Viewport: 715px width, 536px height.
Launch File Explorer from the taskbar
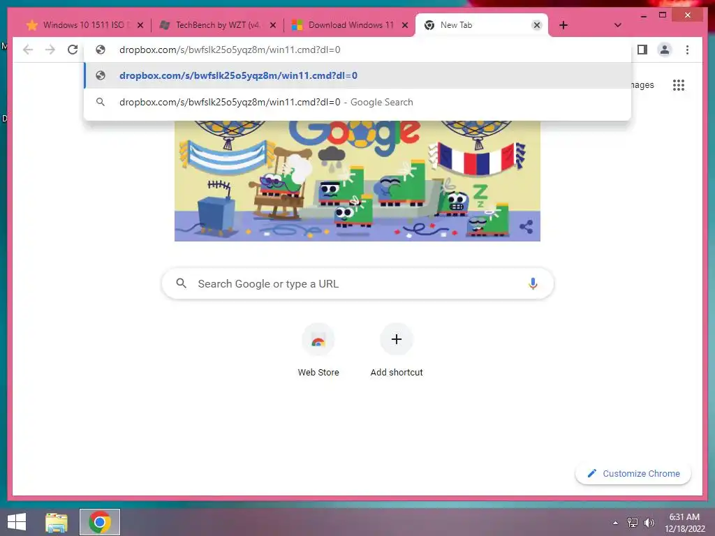(x=57, y=522)
